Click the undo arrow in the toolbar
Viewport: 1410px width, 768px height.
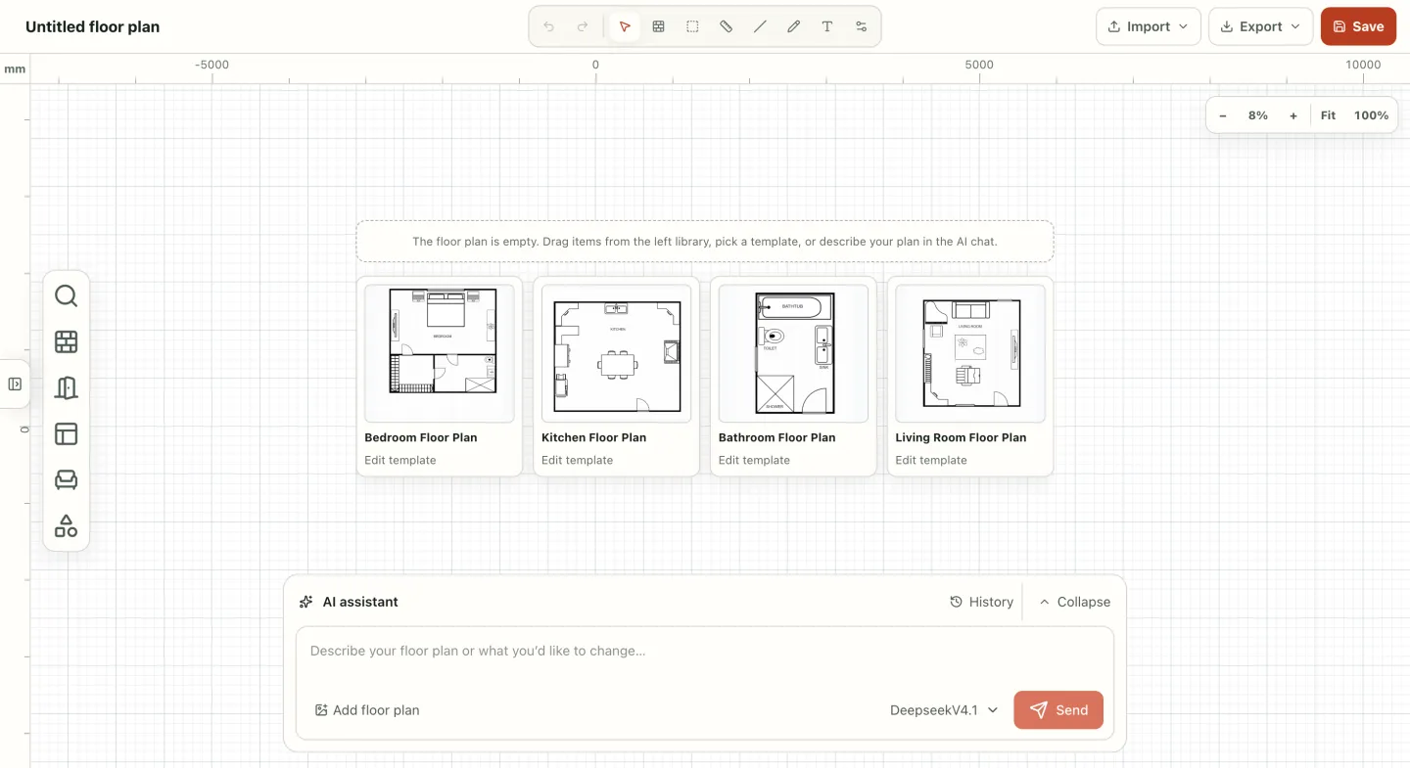tap(548, 26)
